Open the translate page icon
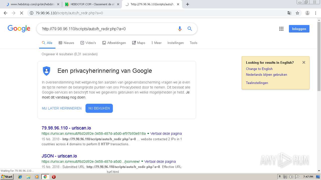This screenshot has height=180, width=321. click(x=289, y=13)
